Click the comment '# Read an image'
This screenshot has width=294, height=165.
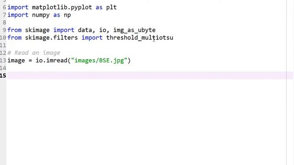point(34,53)
